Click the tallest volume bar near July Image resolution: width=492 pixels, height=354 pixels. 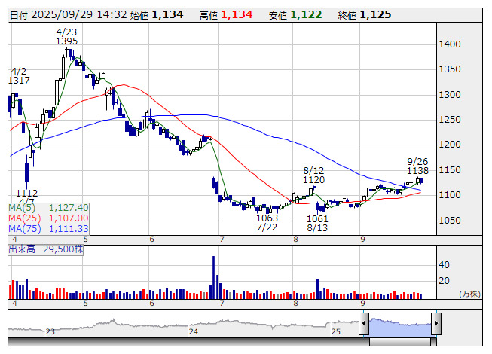213,277
